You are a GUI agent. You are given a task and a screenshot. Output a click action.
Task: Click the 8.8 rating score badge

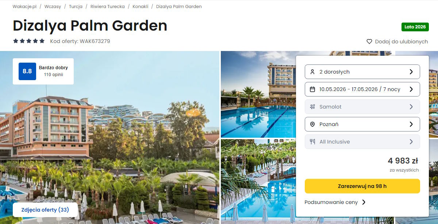27,71
